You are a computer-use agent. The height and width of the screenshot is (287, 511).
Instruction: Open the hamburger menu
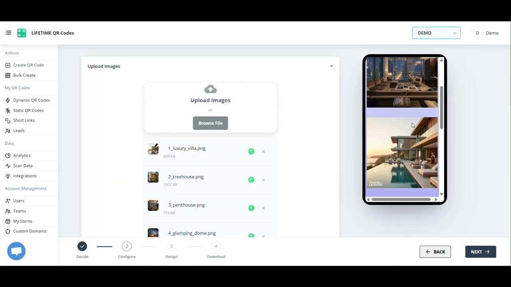pos(8,33)
